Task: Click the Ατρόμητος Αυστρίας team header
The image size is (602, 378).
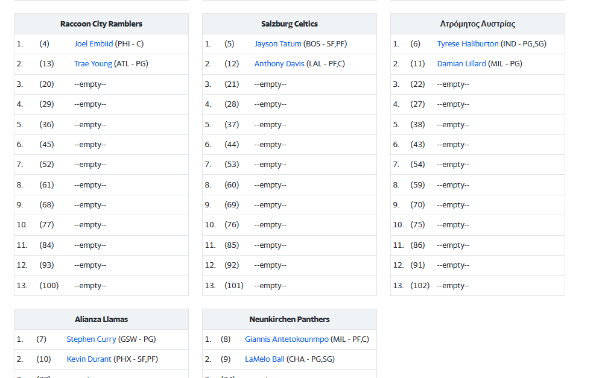Action: tap(478, 24)
